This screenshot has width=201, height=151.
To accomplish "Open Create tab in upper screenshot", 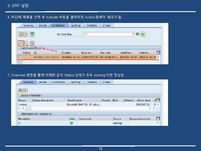I will (107, 25).
